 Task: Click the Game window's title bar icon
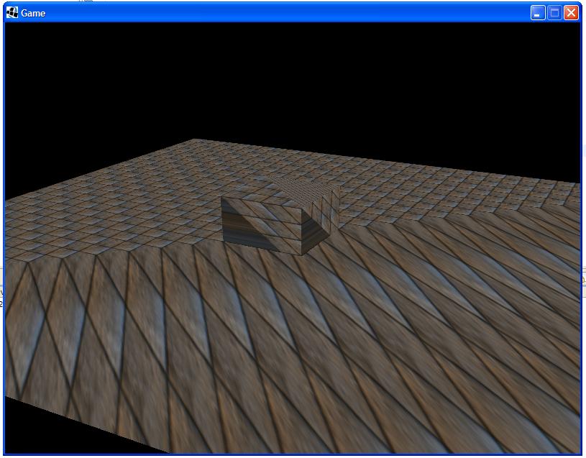pos(12,13)
